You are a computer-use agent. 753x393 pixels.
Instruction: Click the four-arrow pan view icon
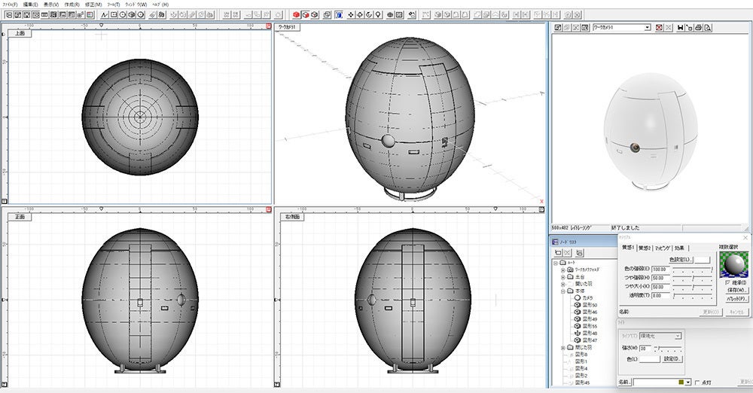point(350,14)
